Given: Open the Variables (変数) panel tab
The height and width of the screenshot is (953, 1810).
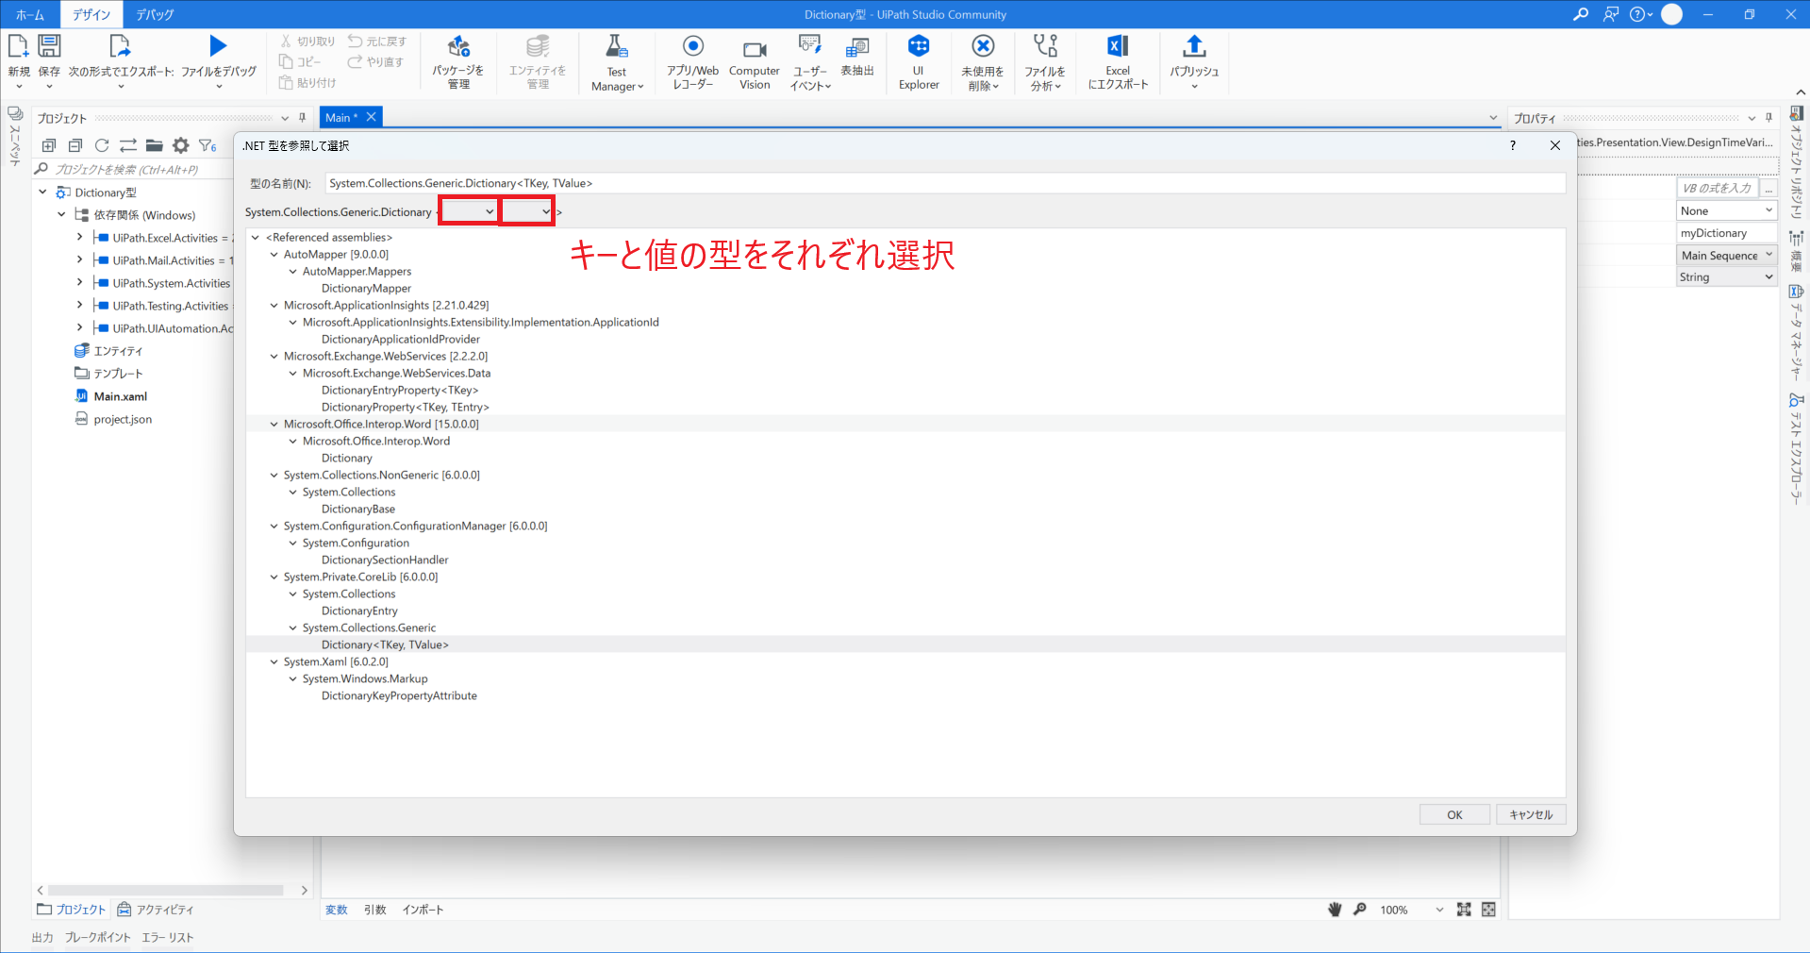Looking at the screenshot, I should [337, 910].
